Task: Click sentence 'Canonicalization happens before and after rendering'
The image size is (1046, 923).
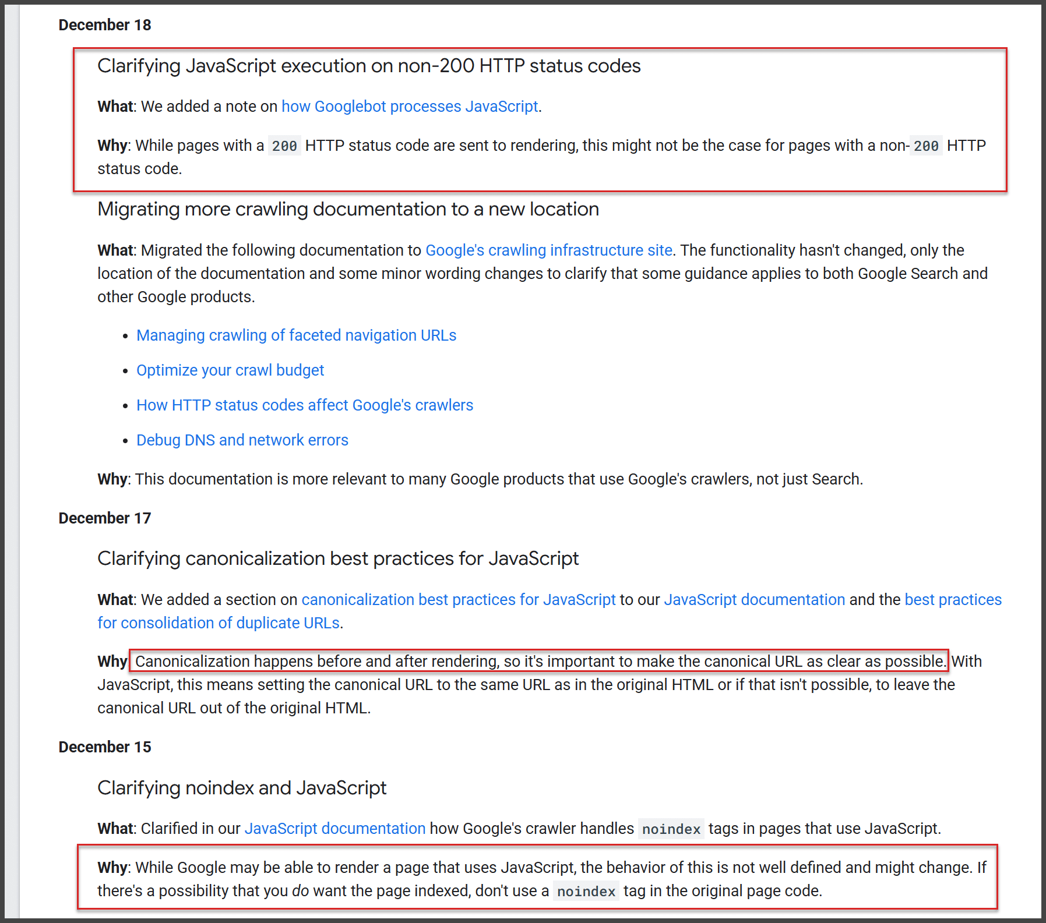Action: pyautogui.click(x=317, y=662)
